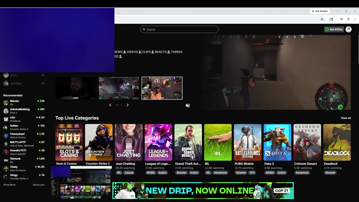Click the Shooter tag under Grand Theft Auto
The width and height of the screenshot is (359, 202).
point(181,173)
